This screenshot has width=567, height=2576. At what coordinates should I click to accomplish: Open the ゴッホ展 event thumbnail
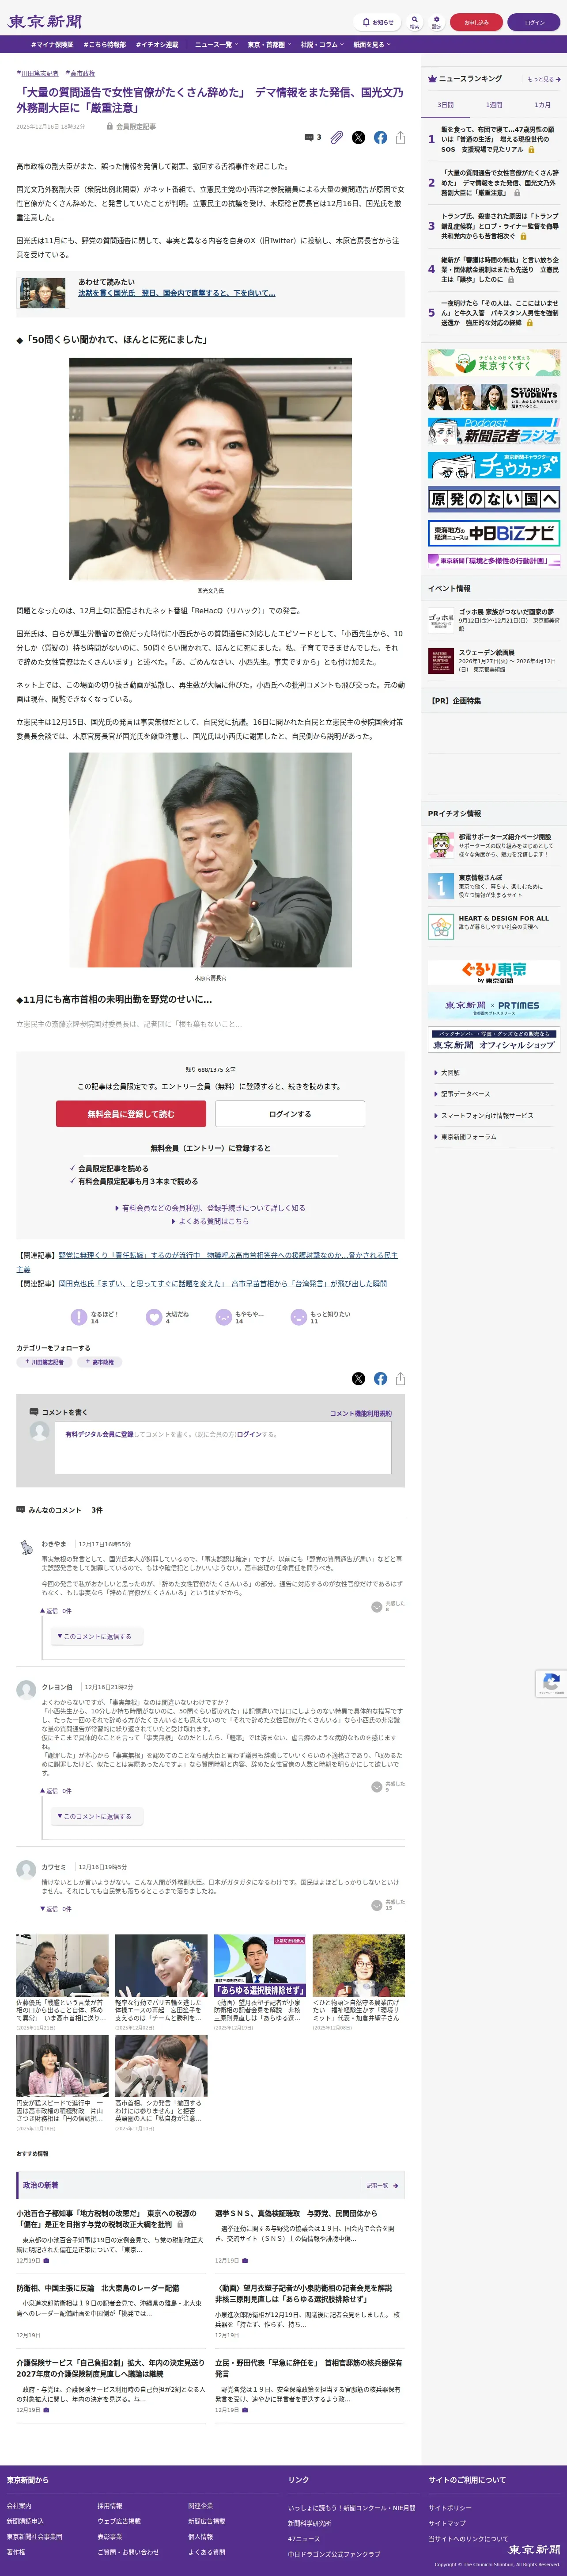[x=441, y=620]
